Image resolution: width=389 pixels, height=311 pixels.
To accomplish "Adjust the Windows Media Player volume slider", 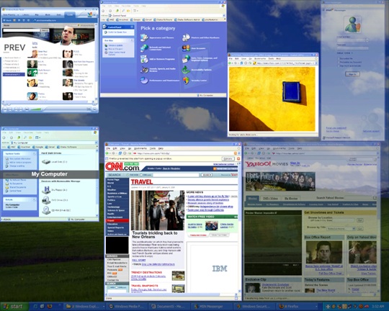I will tap(36, 109).
